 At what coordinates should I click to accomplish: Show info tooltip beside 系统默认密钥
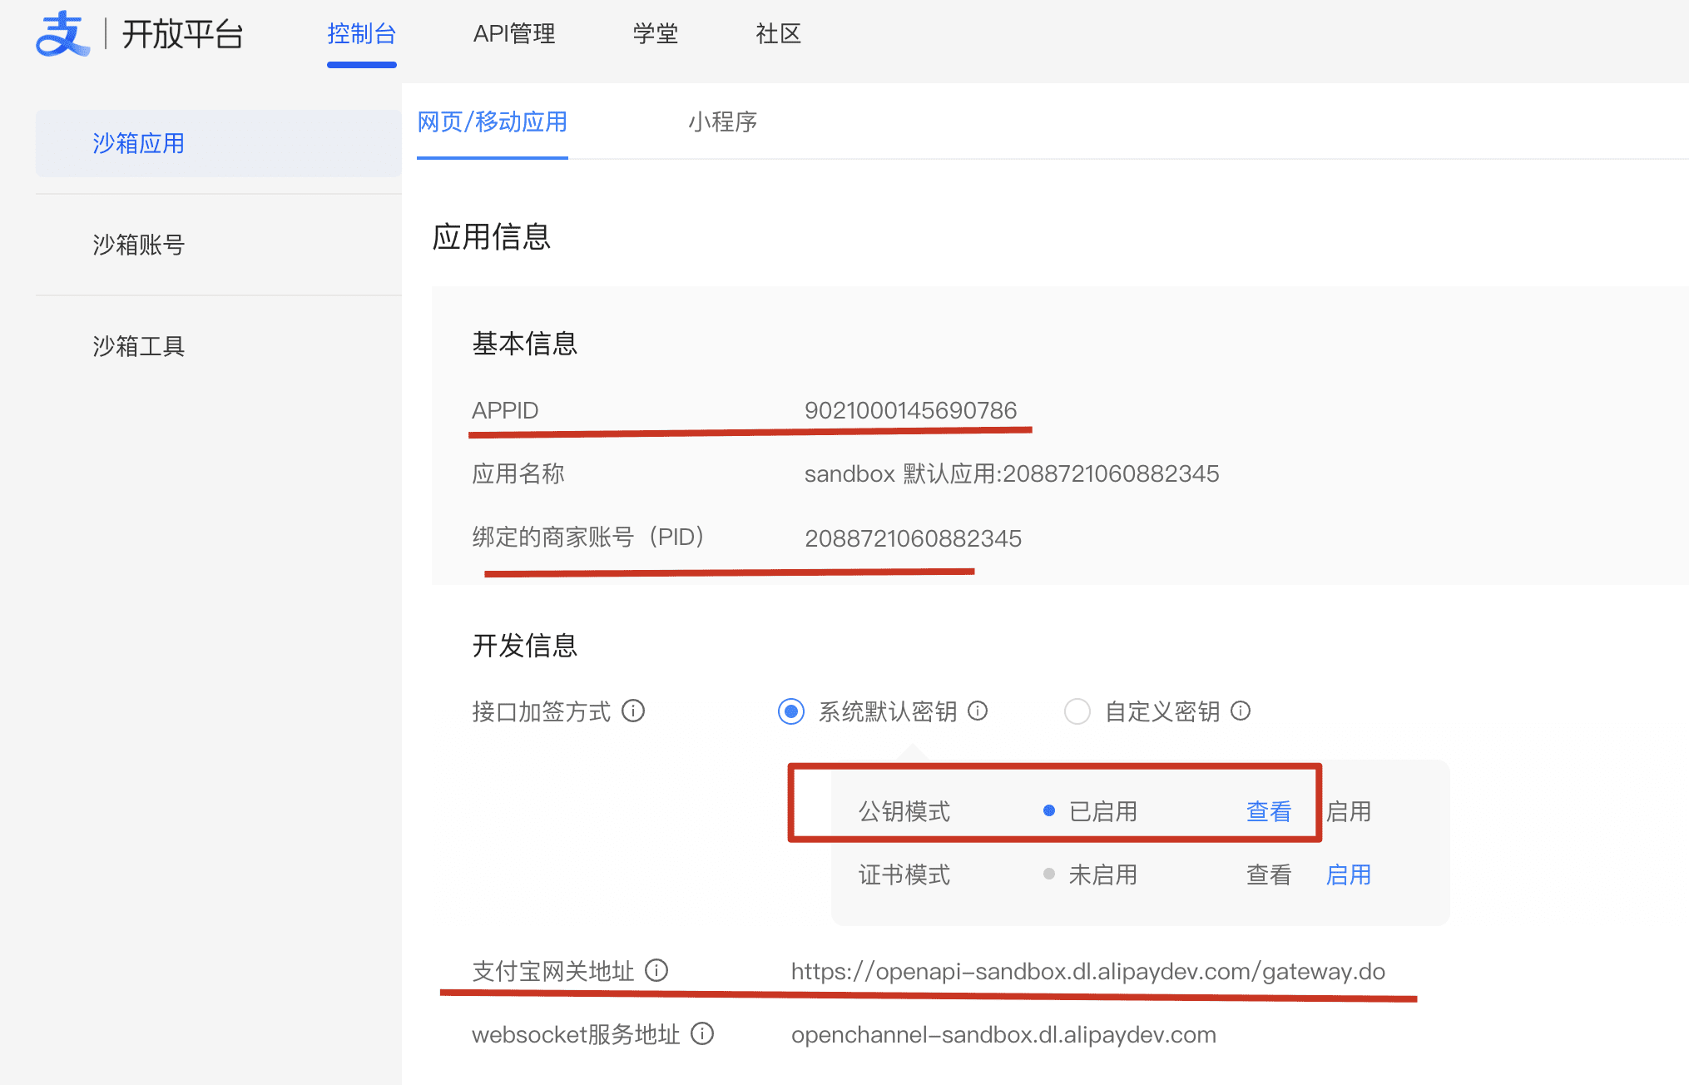(978, 711)
